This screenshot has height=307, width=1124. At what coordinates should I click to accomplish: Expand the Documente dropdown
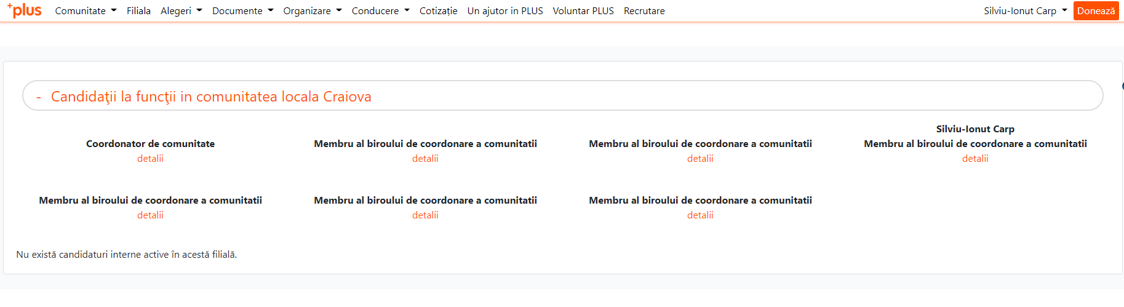(x=242, y=11)
